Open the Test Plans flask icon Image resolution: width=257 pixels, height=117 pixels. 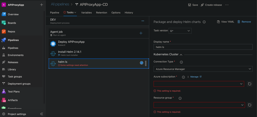(4, 92)
